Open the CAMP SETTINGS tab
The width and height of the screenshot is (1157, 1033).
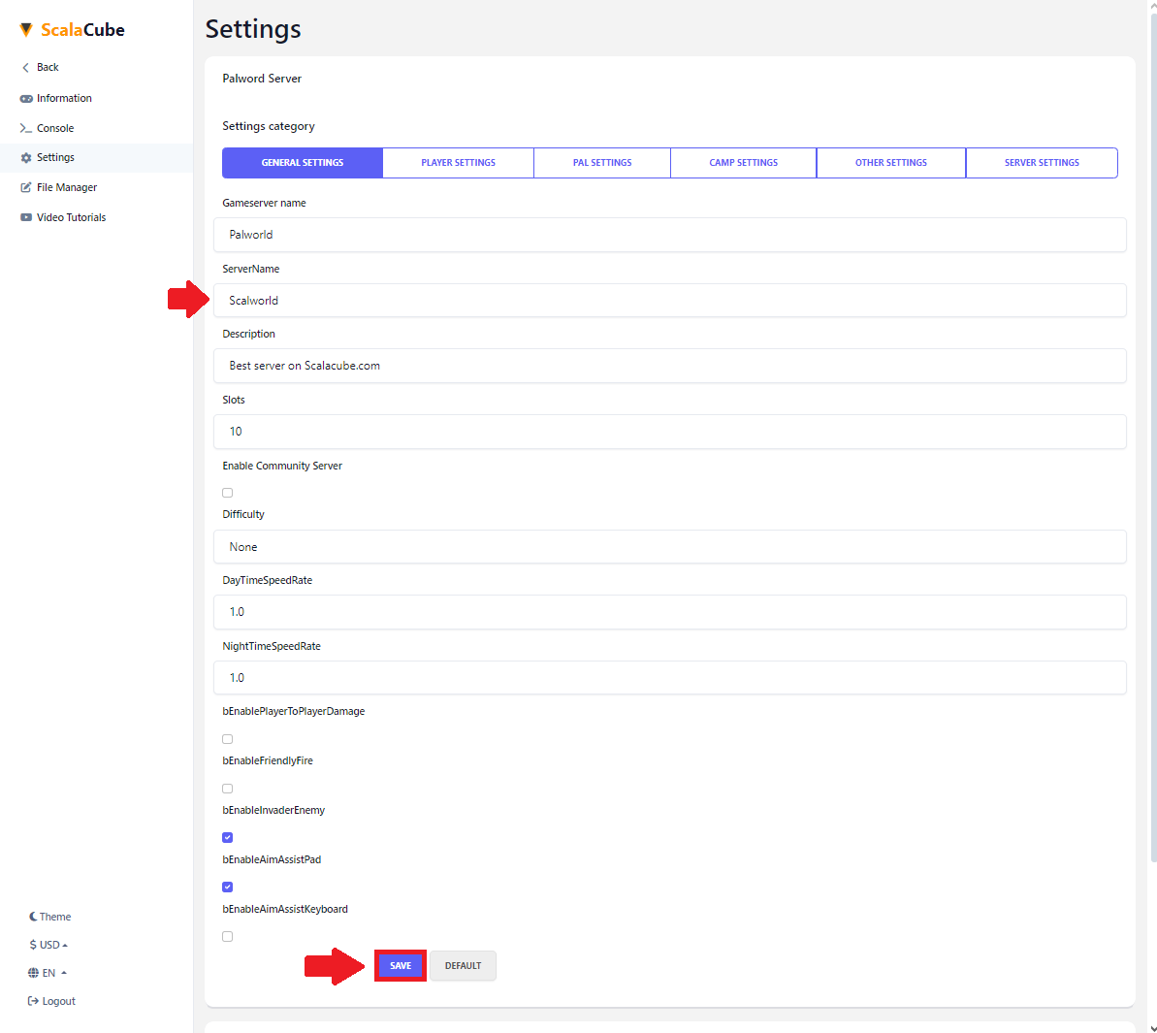pyautogui.click(x=743, y=162)
